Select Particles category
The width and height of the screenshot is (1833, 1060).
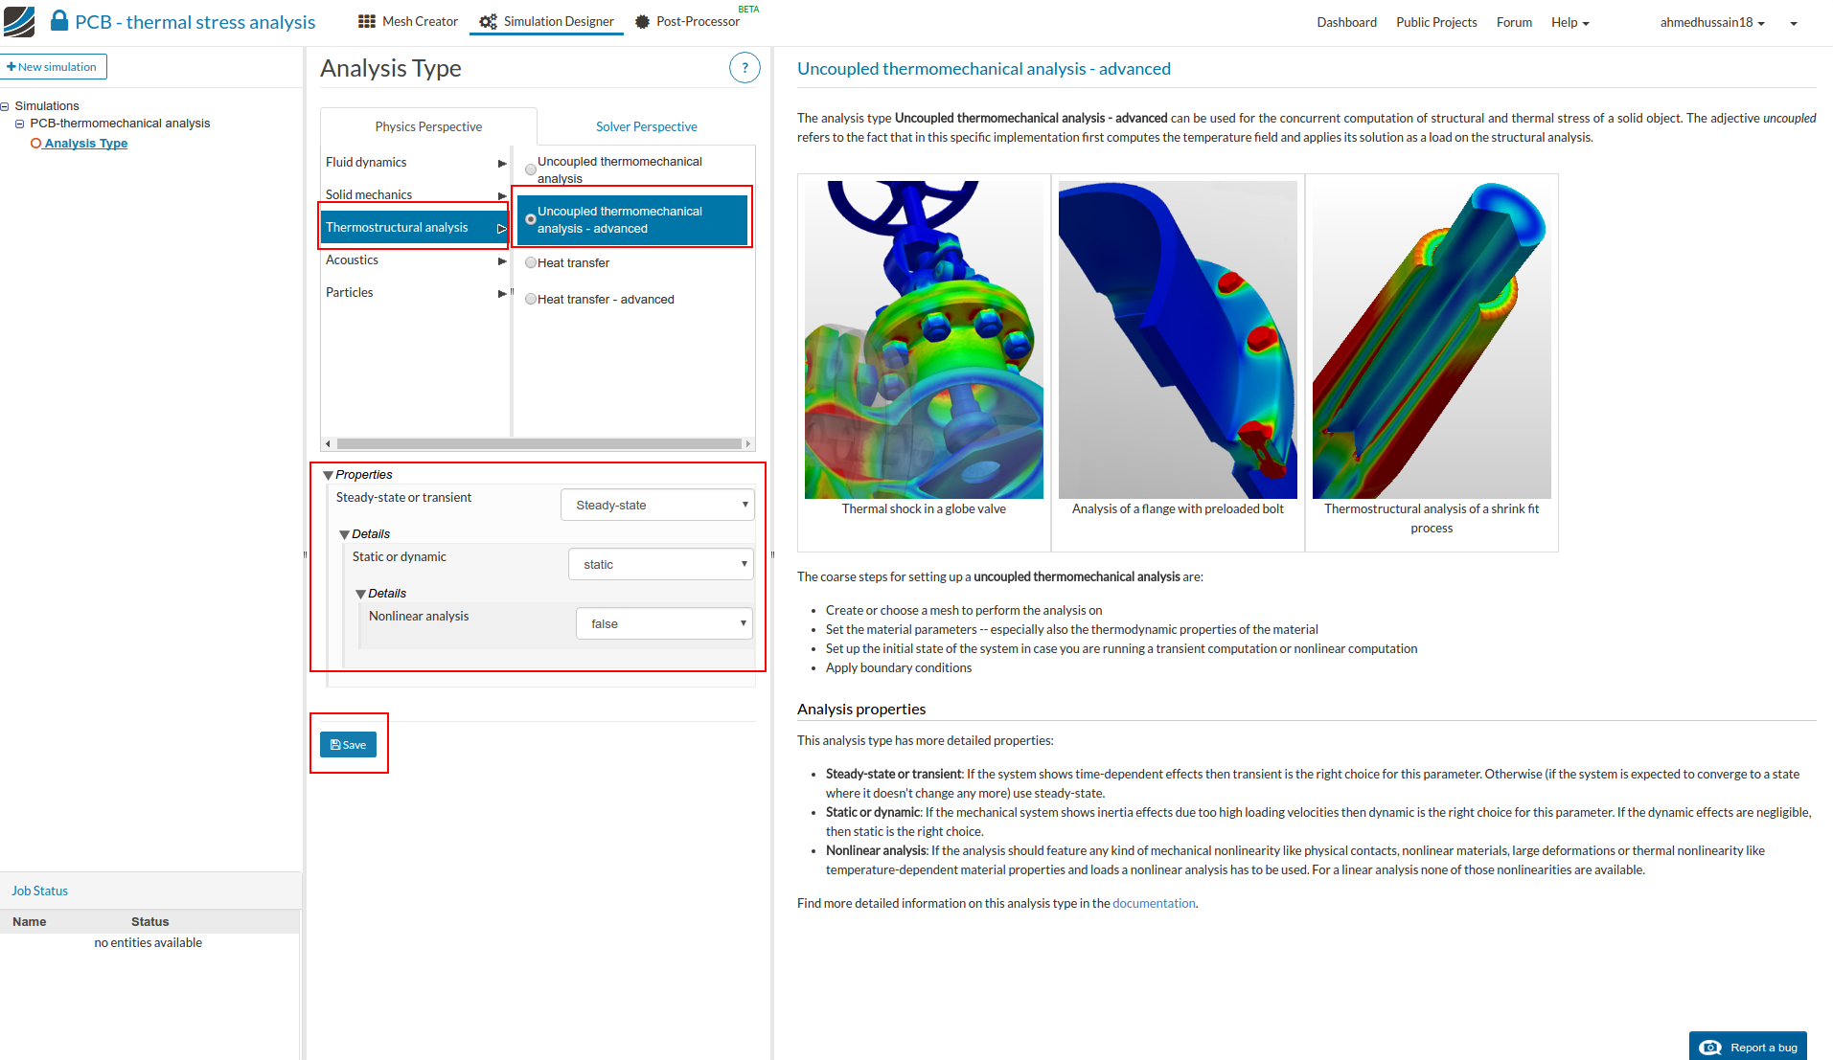click(x=415, y=292)
